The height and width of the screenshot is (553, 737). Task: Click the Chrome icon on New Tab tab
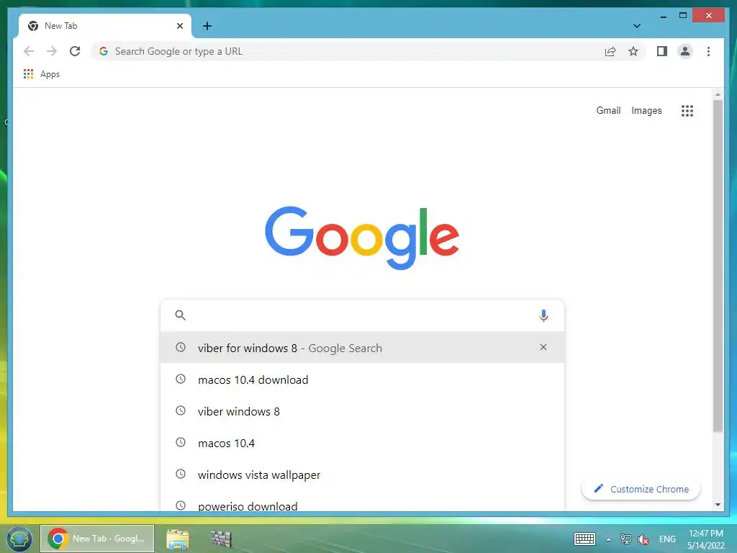pyautogui.click(x=33, y=26)
